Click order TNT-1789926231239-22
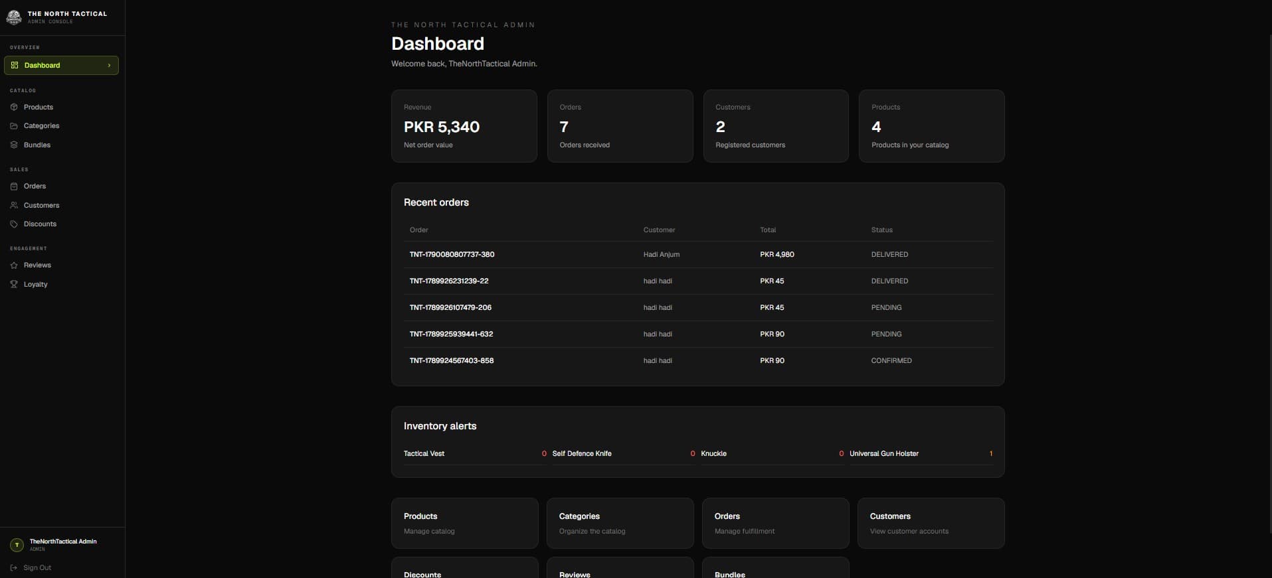The image size is (1272, 578). [449, 281]
